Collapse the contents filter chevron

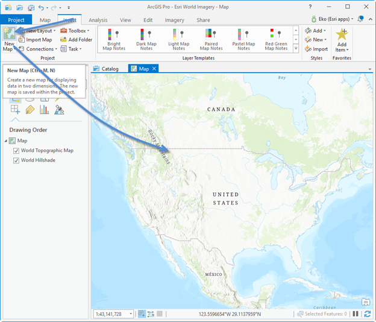pos(15,119)
